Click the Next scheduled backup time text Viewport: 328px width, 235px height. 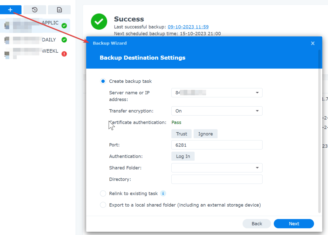pos(167,33)
